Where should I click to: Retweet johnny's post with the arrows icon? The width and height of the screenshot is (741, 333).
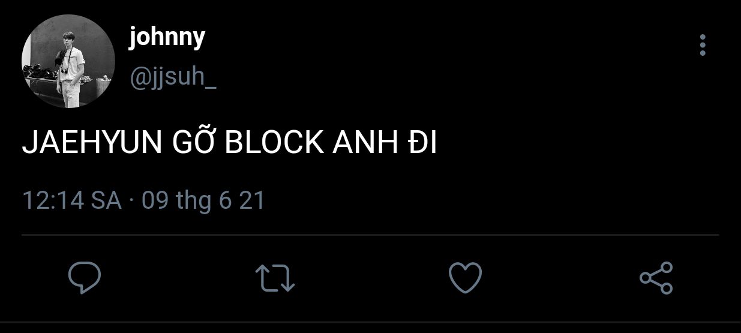click(x=275, y=278)
